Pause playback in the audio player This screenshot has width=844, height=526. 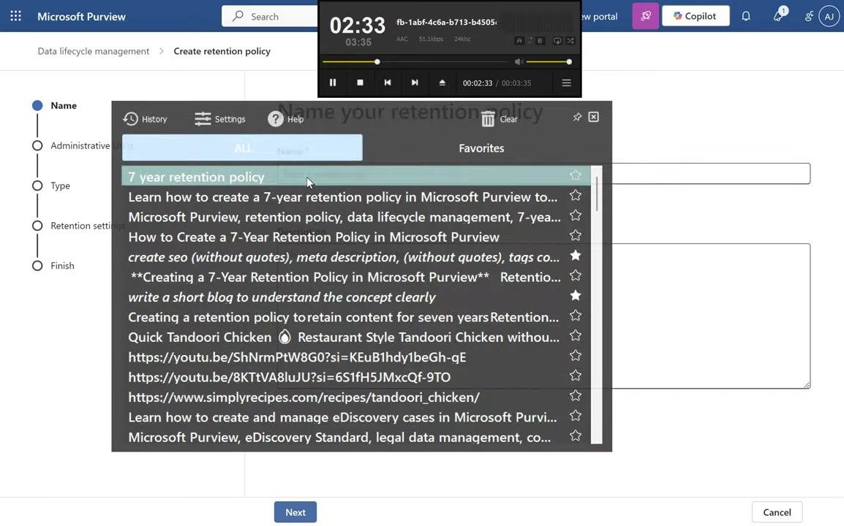[x=333, y=83]
